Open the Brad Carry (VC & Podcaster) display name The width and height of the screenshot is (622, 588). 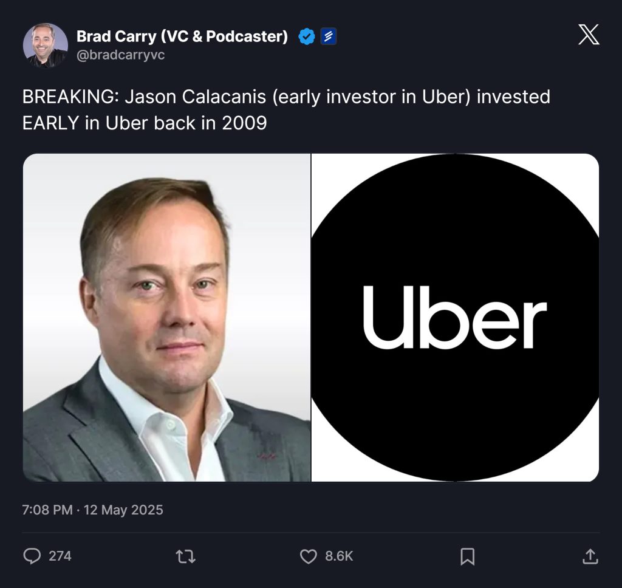pyautogui.click(x=182, y=36)
